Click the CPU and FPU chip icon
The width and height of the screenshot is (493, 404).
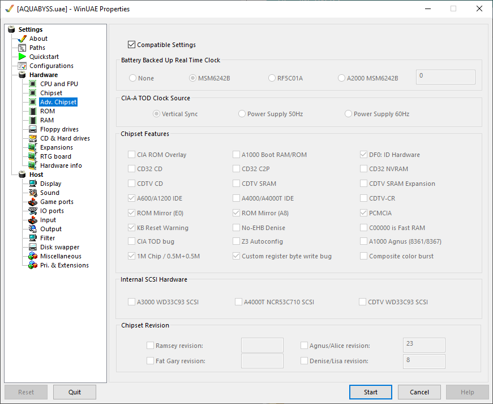pyautogui.click(x=33, y=84)
